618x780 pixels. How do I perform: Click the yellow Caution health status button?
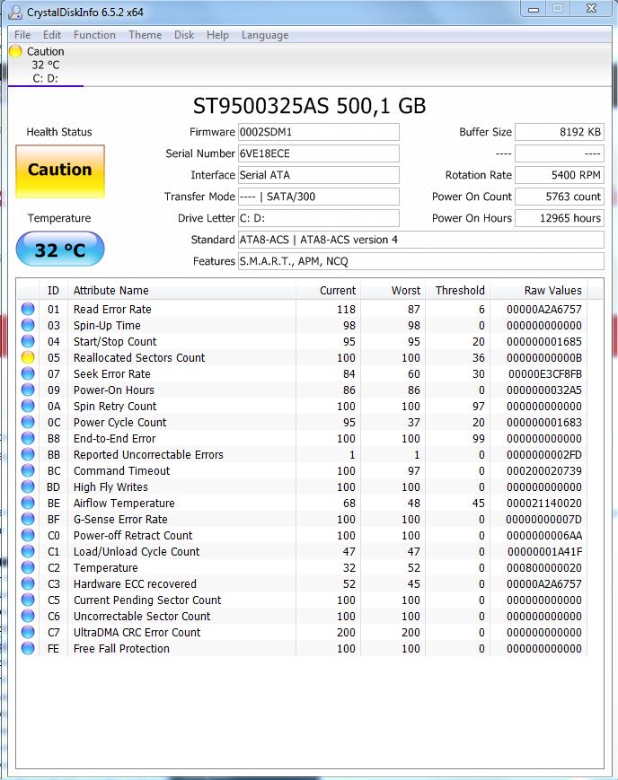click(60, 171)
